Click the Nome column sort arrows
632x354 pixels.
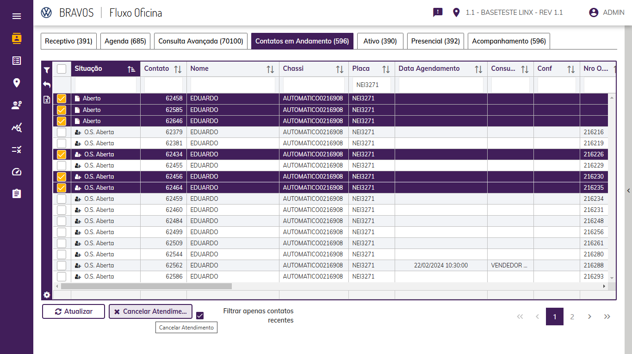tap(270, 69)
